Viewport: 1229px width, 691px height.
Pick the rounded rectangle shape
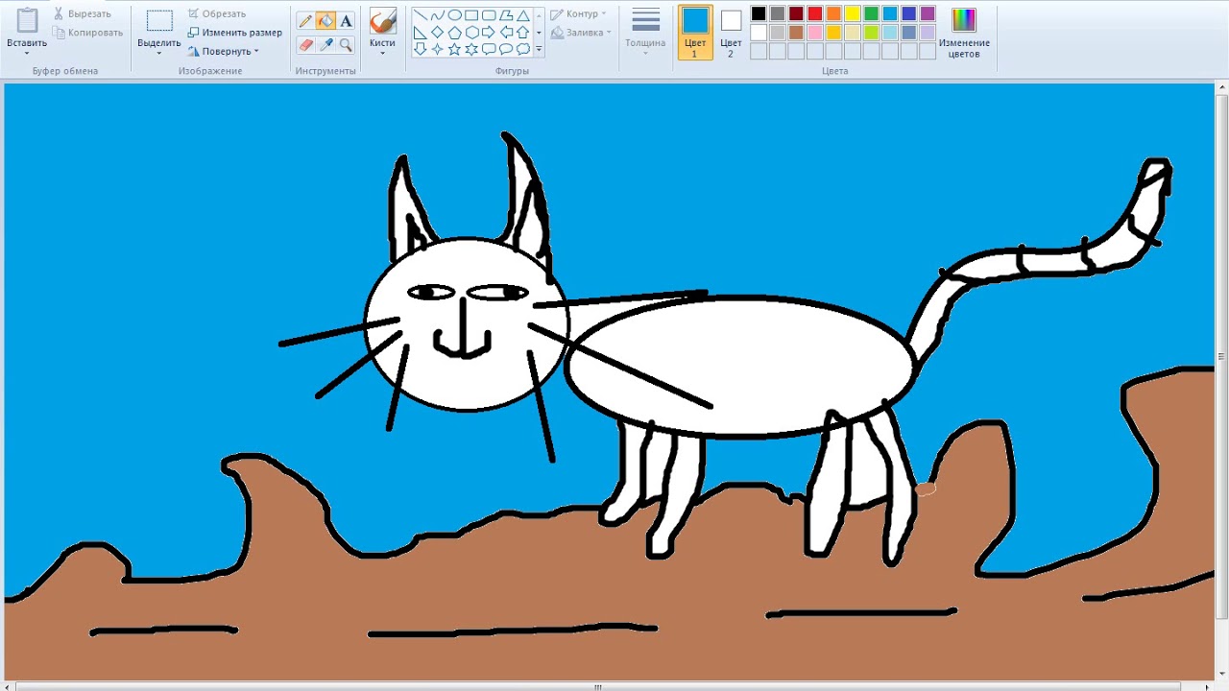489,15
